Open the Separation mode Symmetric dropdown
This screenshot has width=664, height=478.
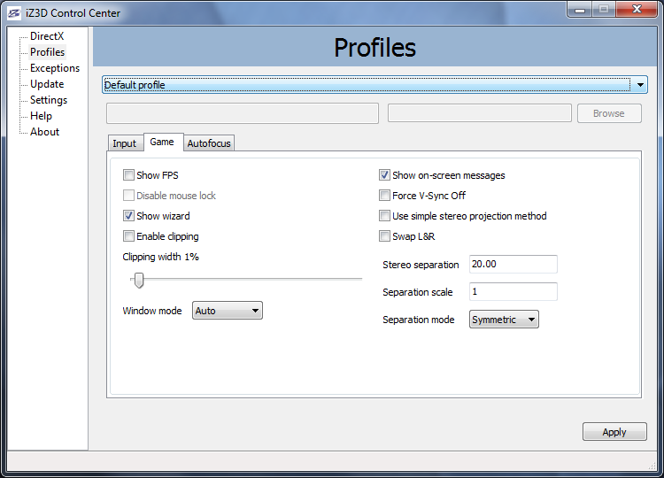pos(504,320)
